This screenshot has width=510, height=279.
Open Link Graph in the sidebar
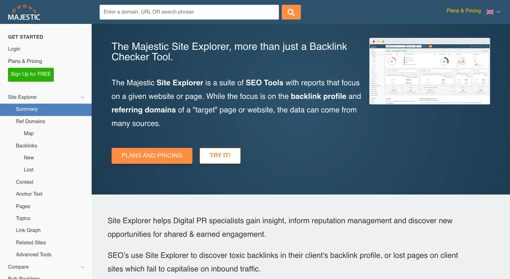[28, 230]
